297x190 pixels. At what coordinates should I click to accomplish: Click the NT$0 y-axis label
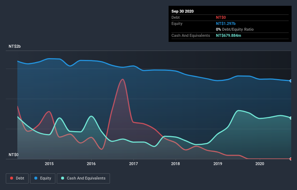14,155
